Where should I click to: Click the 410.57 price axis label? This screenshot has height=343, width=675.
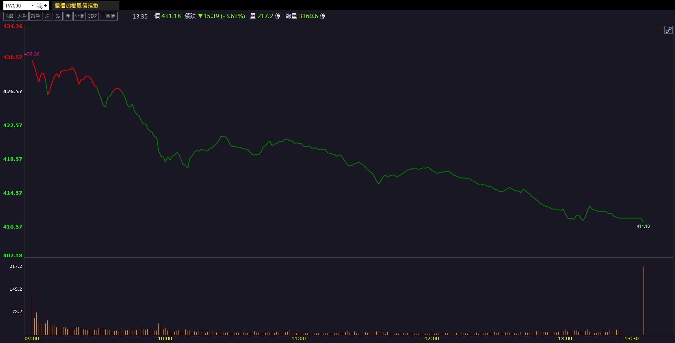pos(13,227)
